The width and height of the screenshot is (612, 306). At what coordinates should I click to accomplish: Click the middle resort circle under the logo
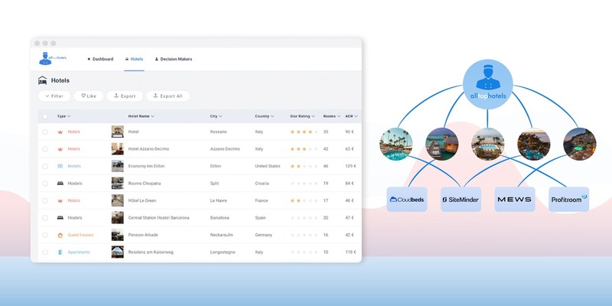[487, 144]
